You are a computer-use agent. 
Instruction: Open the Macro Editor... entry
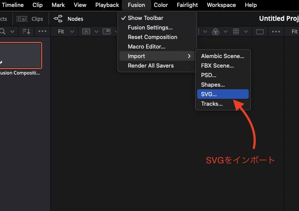[146, 47]
